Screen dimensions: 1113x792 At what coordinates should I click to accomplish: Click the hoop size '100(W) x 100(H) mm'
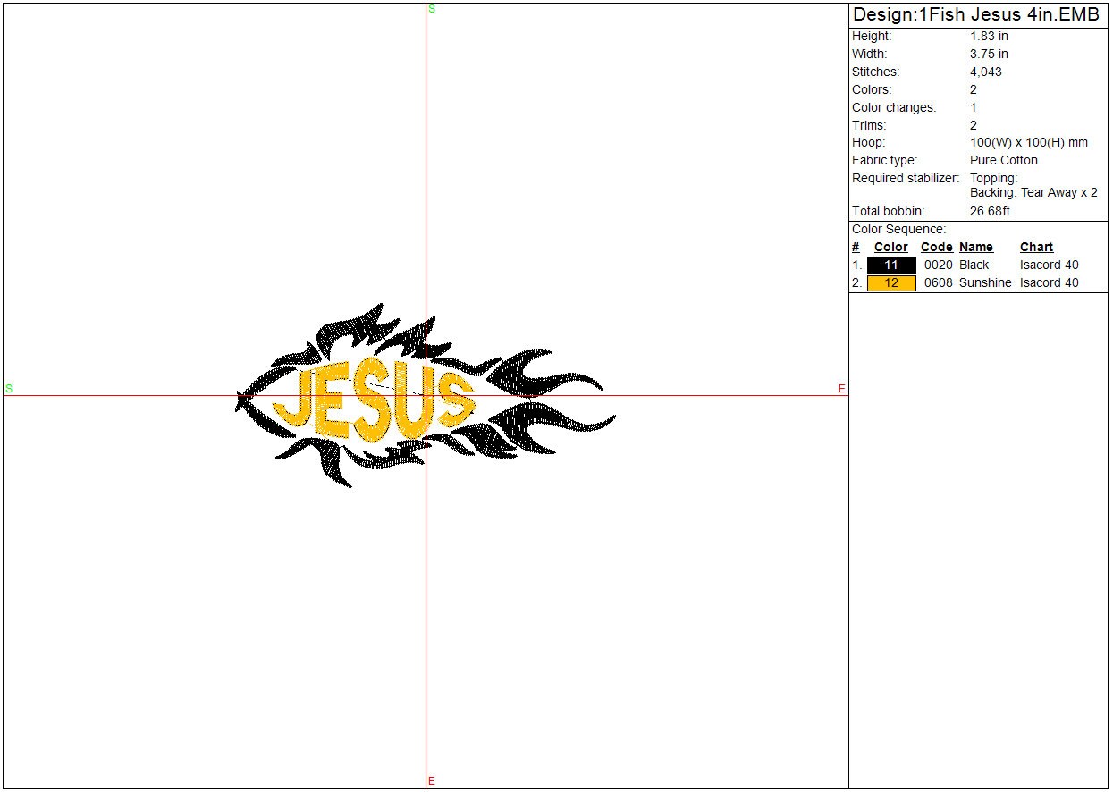(x=1028, y=143)
